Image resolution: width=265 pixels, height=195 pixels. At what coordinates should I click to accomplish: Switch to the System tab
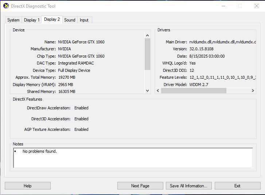click(13, 20)
